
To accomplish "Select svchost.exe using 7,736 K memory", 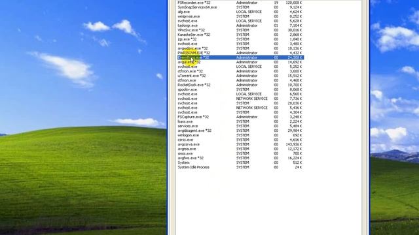I will coord(240,99).
